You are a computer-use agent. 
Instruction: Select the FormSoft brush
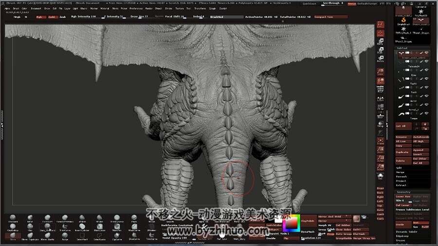(48, 218)
